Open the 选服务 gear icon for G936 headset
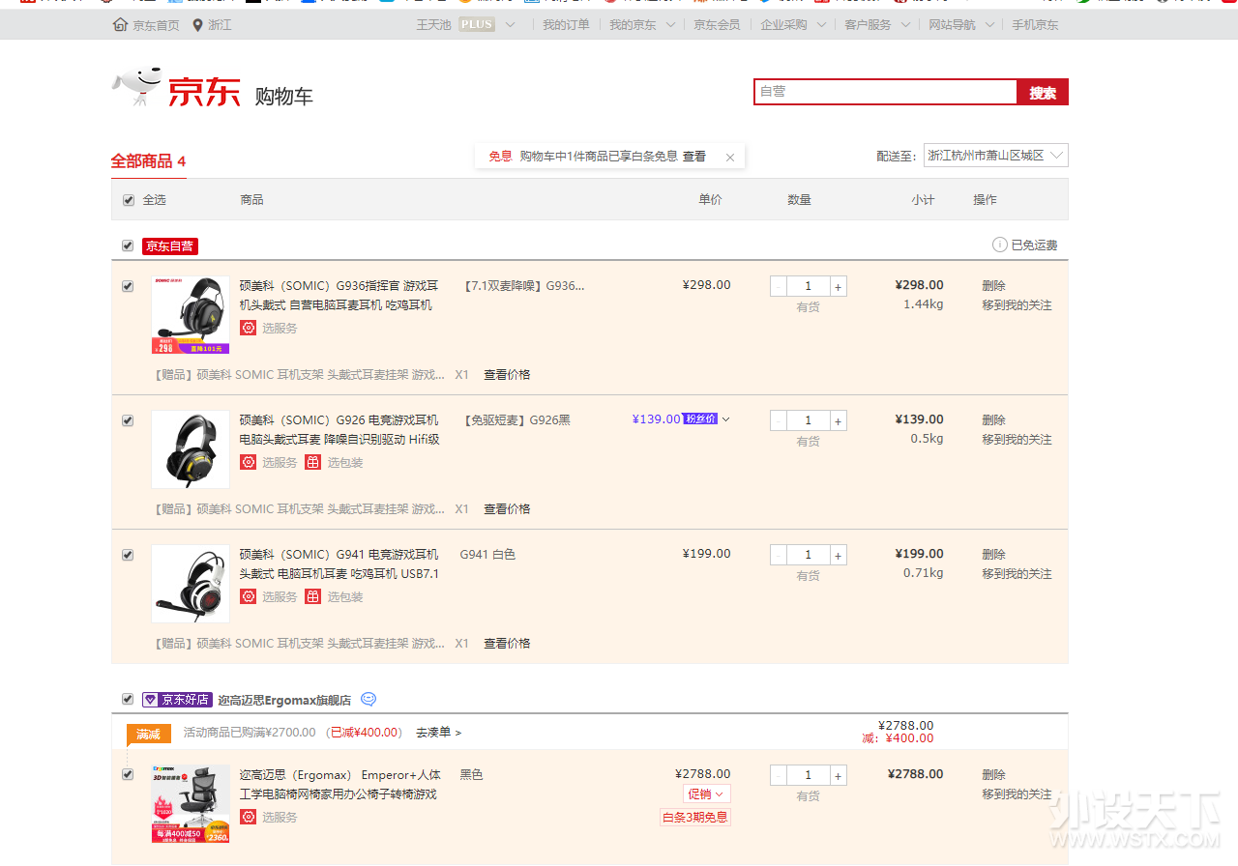 coord(249,328)
